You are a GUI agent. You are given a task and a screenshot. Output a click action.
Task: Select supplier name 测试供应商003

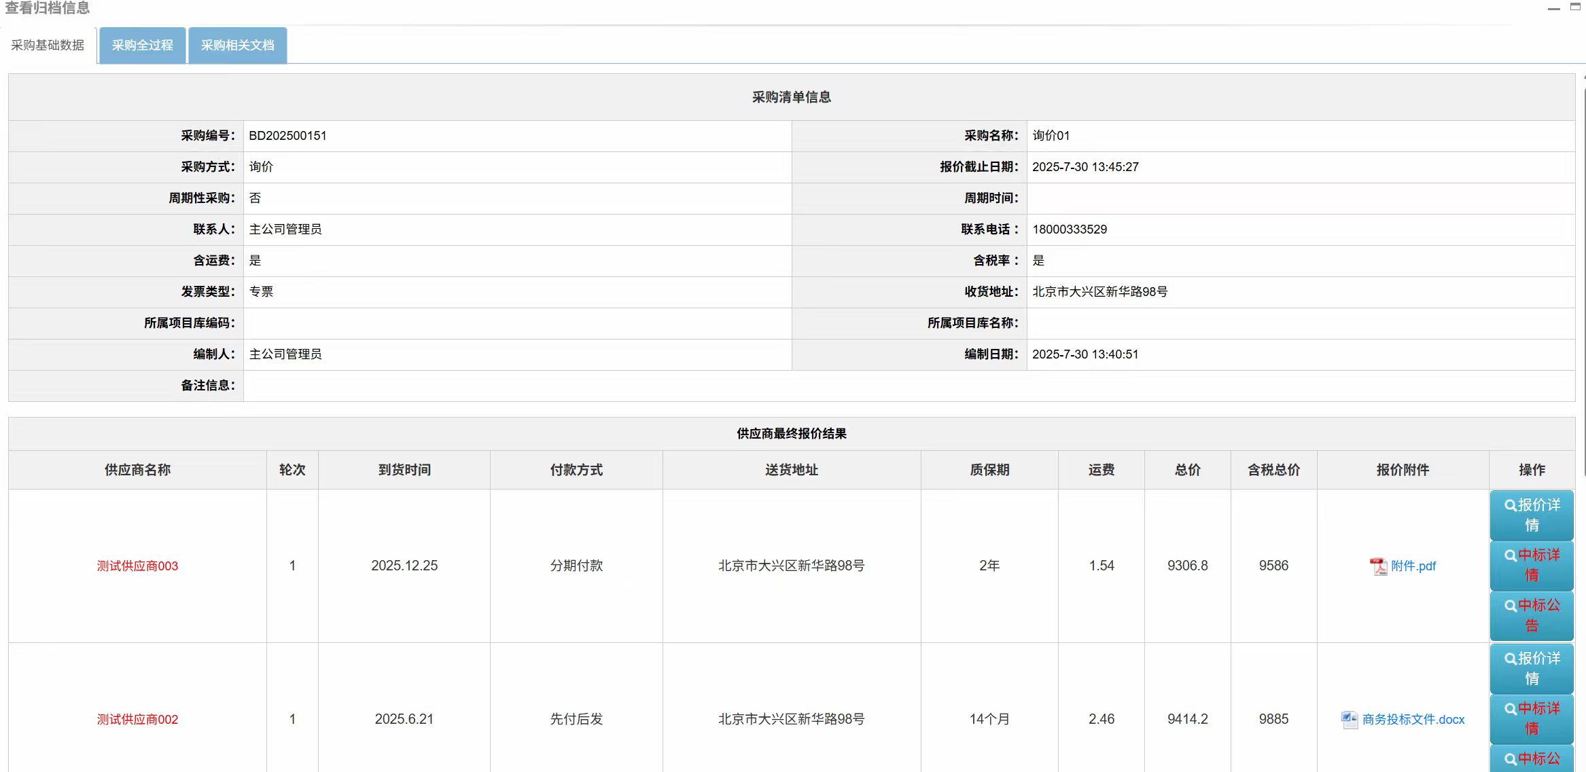coord(137,566)
